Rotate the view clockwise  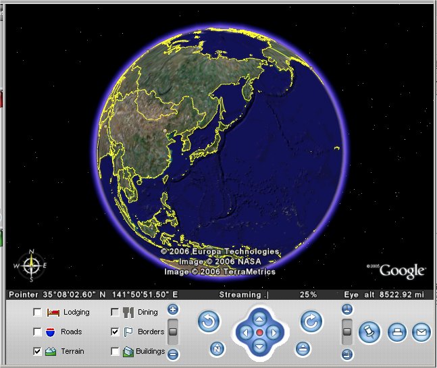[x=311, y=322]
